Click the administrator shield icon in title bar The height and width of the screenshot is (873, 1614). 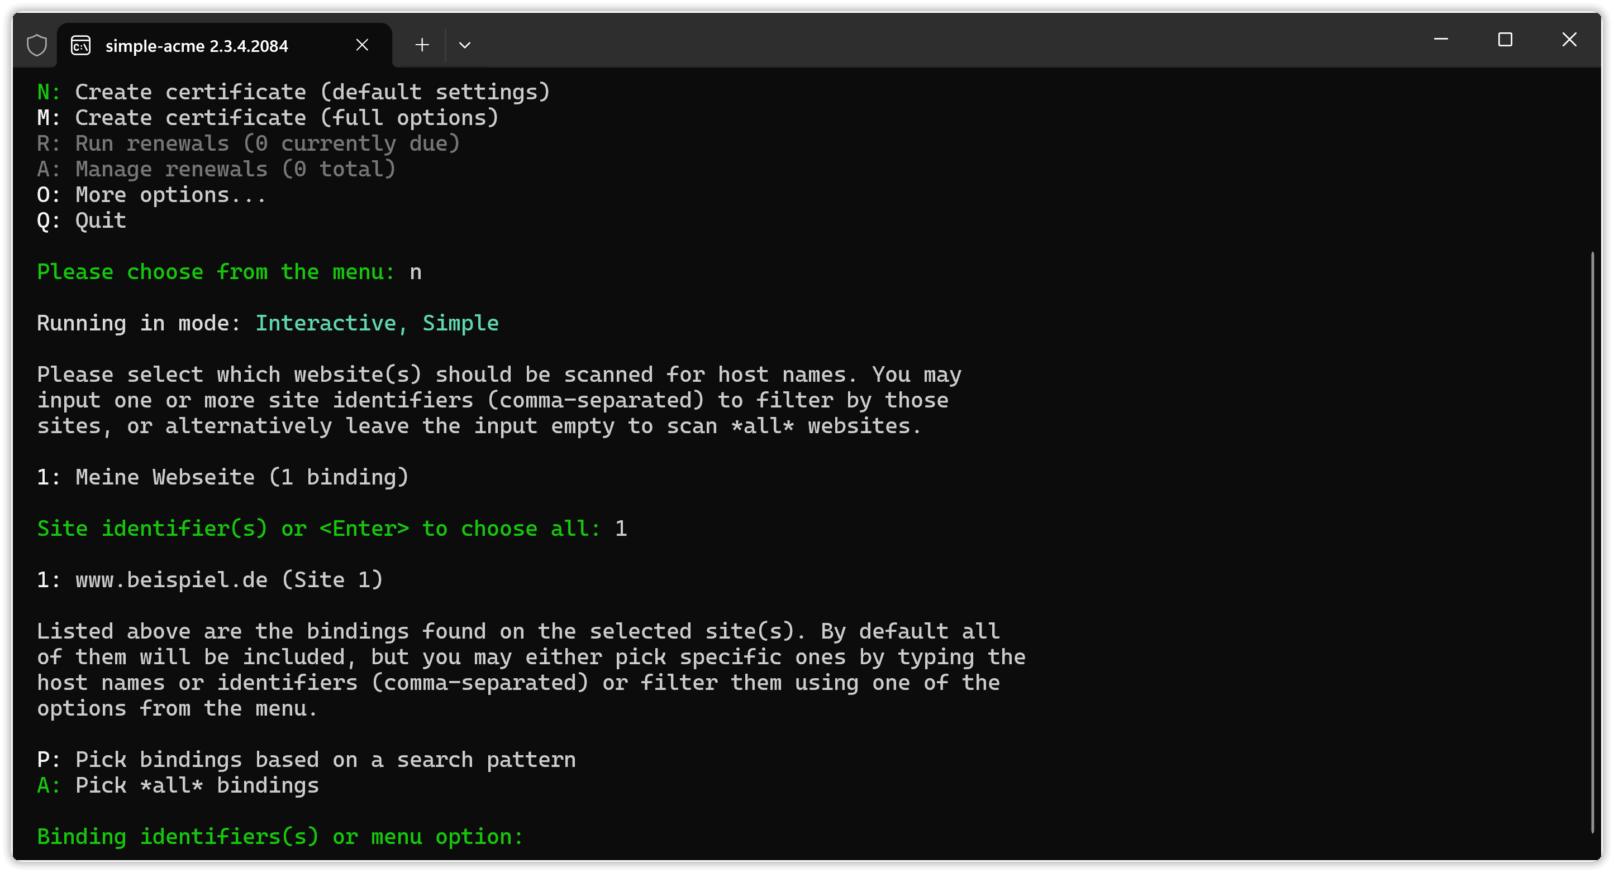37,45
